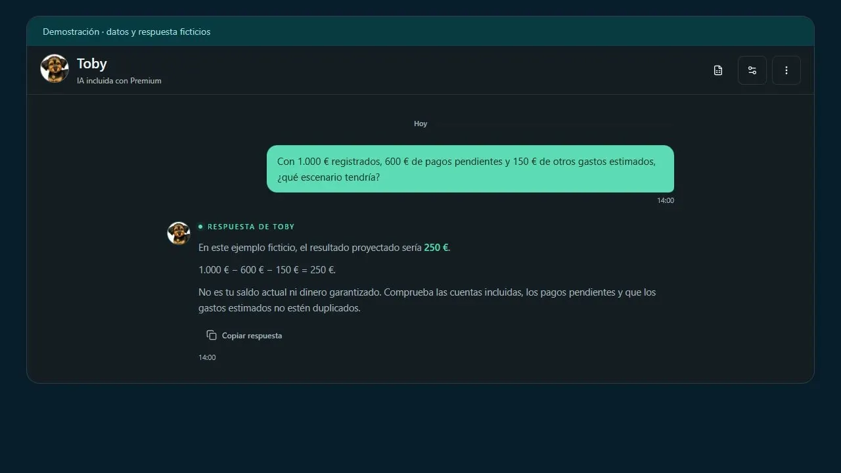The height and width of the screenshot is (473, 841).
Task: Click the small avatar beside Toby's response
Action: (x=179, y=233)
